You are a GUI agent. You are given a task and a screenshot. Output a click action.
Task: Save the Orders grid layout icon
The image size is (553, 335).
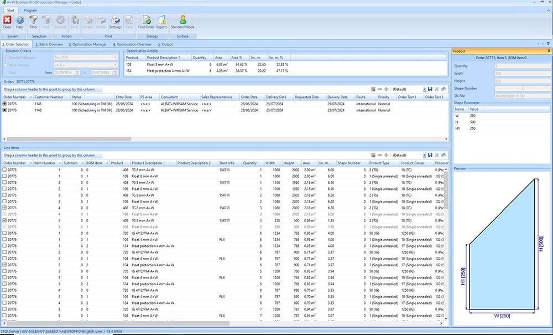click(430, 89)
